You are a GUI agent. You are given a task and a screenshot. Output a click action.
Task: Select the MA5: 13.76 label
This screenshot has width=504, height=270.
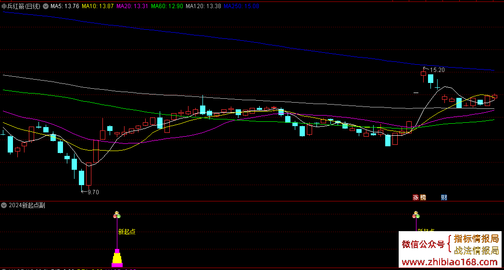pos(64,6)
